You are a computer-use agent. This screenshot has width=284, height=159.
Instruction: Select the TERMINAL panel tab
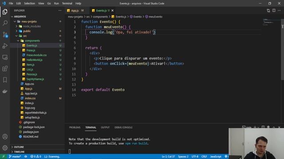91,127
